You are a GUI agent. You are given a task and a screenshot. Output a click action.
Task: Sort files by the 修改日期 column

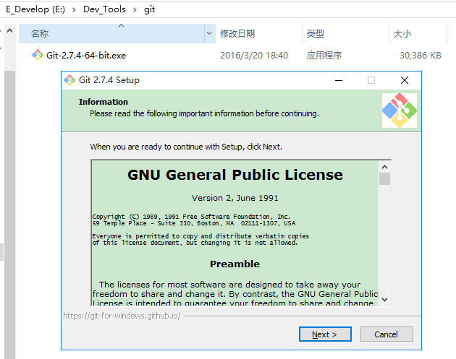(258, 34)
